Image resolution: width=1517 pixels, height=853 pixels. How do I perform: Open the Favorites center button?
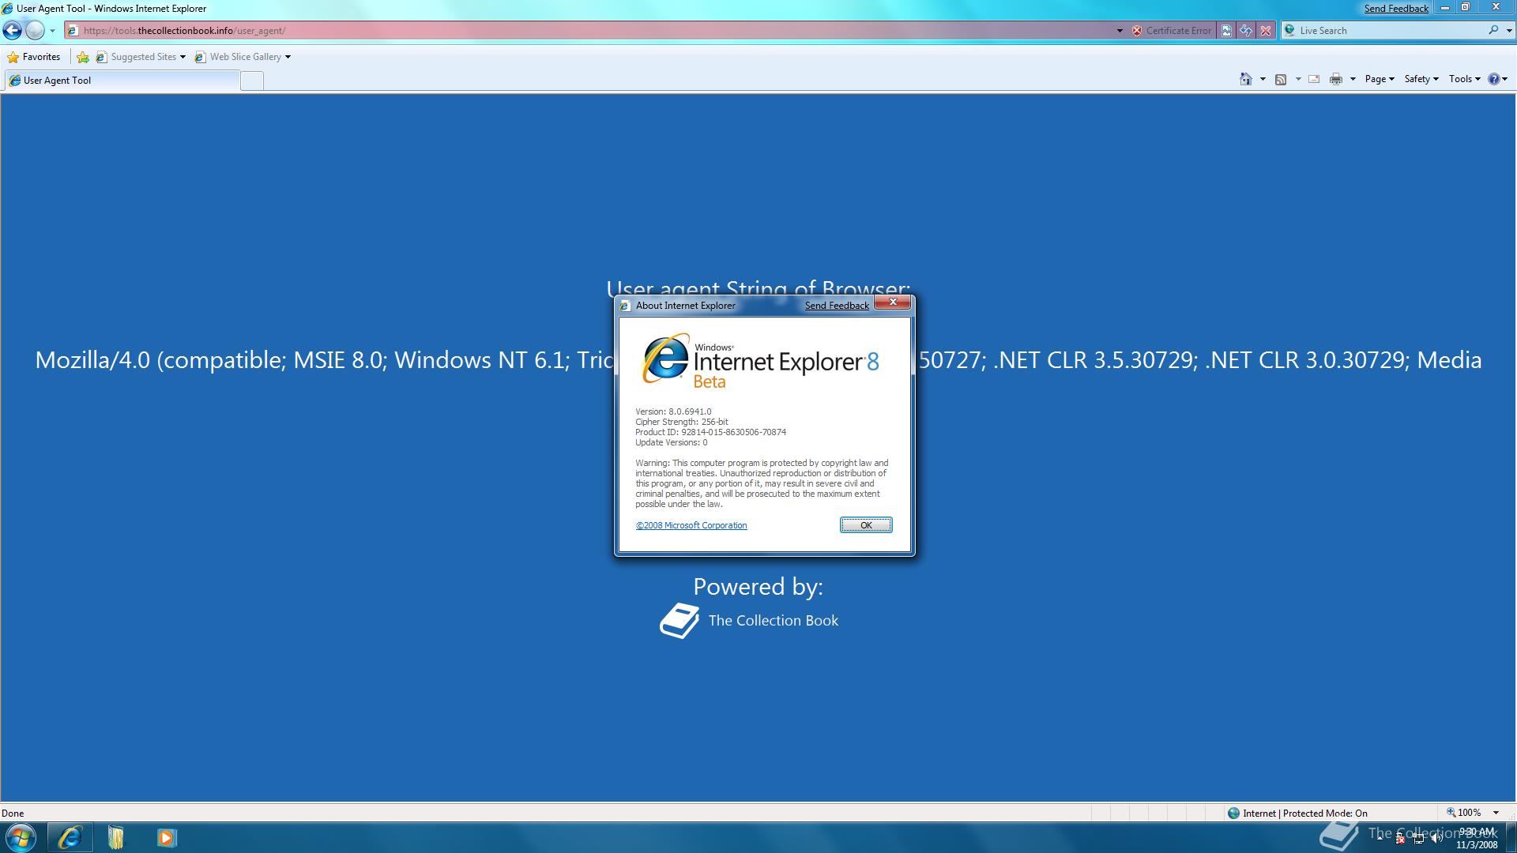click(34, 57)
